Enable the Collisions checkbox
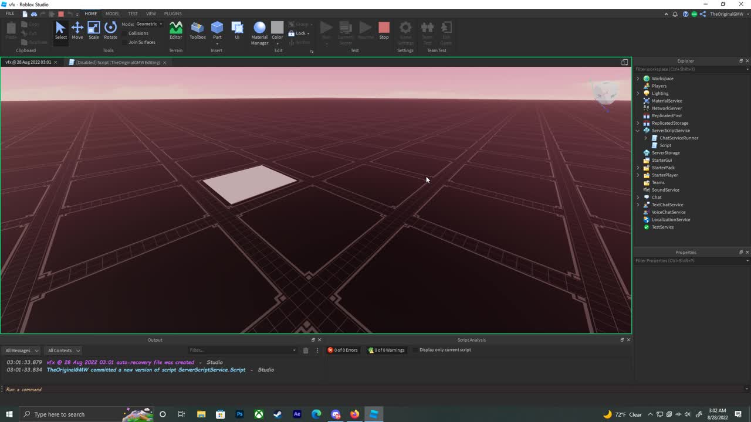Screen dimensions: 751x422 point(125,33)
